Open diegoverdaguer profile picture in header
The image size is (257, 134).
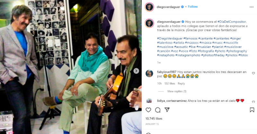(x=149, y=7)
